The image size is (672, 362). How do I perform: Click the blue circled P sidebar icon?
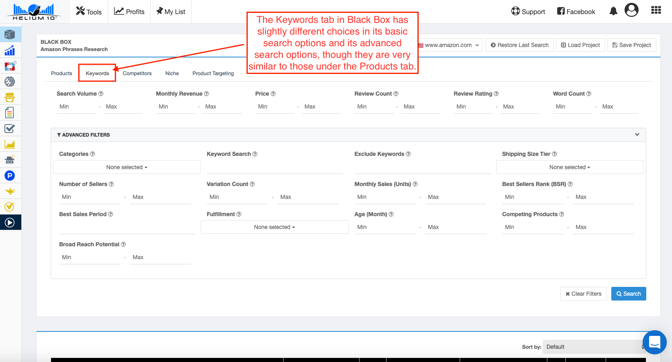tap(10, 176)
